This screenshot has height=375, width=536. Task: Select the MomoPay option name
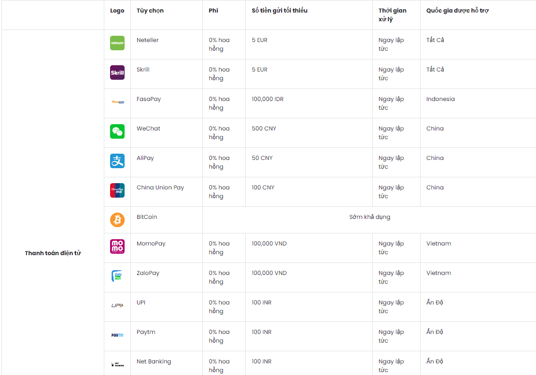tap(151, 244)
